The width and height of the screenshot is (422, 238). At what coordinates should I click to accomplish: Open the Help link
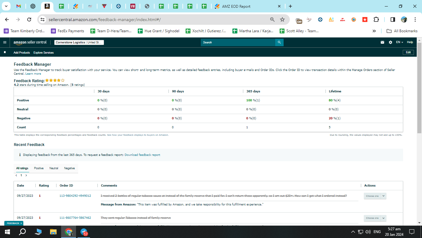pos(410,42)
